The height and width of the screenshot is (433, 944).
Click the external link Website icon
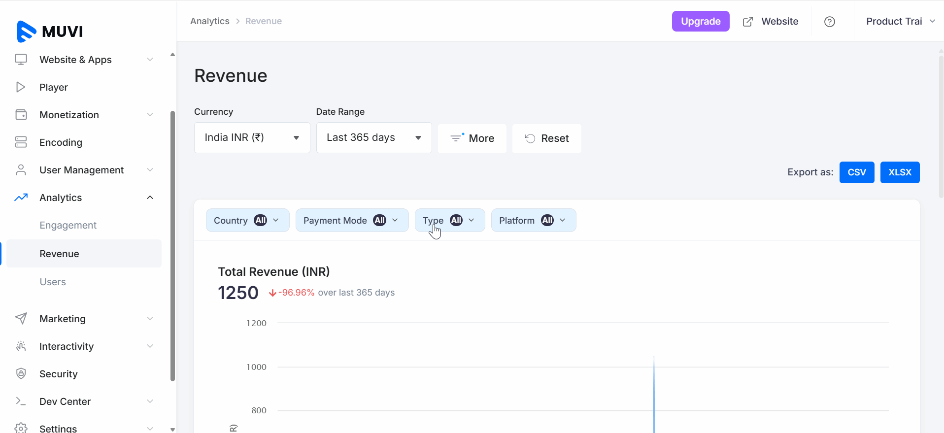point(747,22)
